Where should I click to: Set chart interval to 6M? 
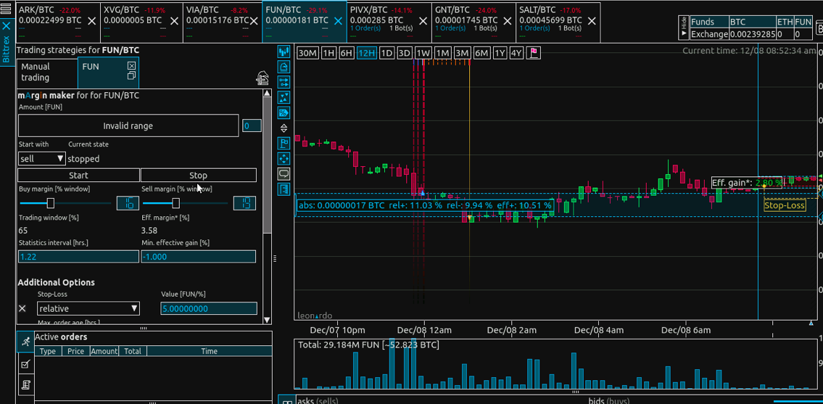[x=481, y=53]
